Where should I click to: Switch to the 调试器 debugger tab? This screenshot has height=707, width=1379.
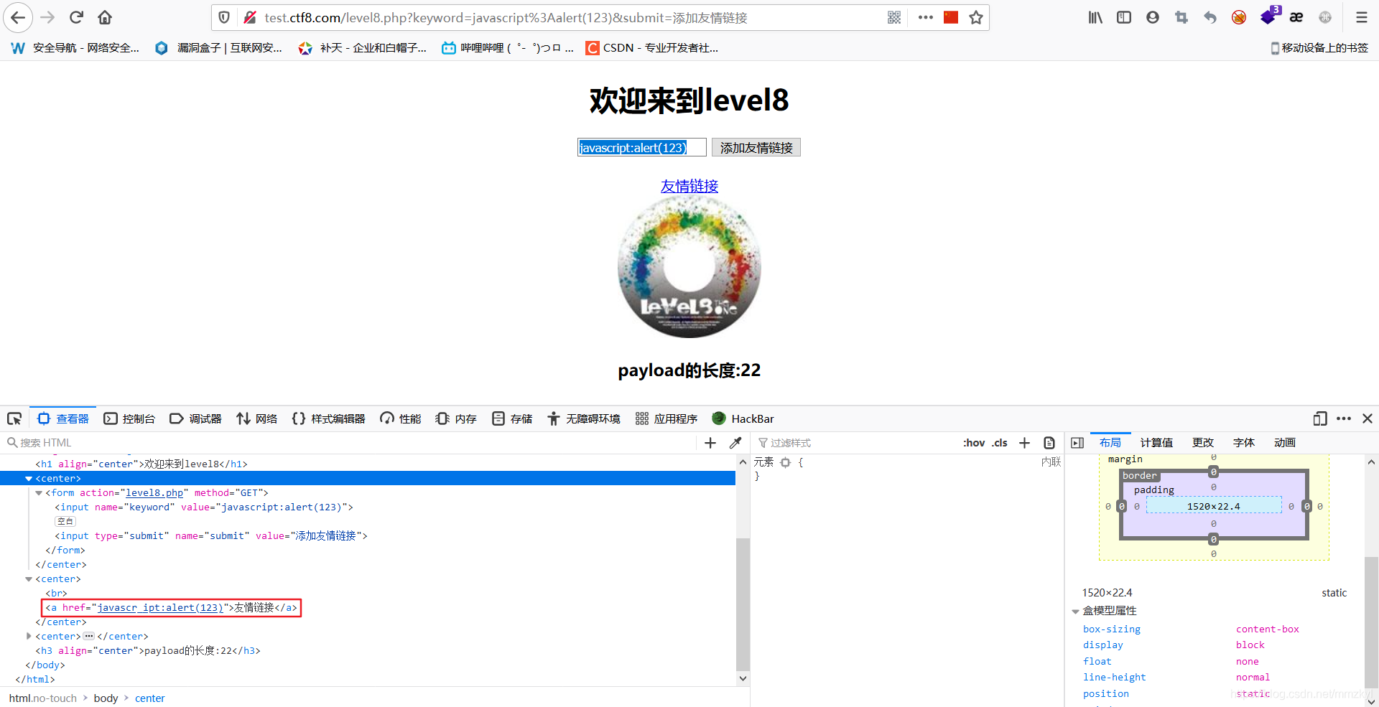point(195,418)
